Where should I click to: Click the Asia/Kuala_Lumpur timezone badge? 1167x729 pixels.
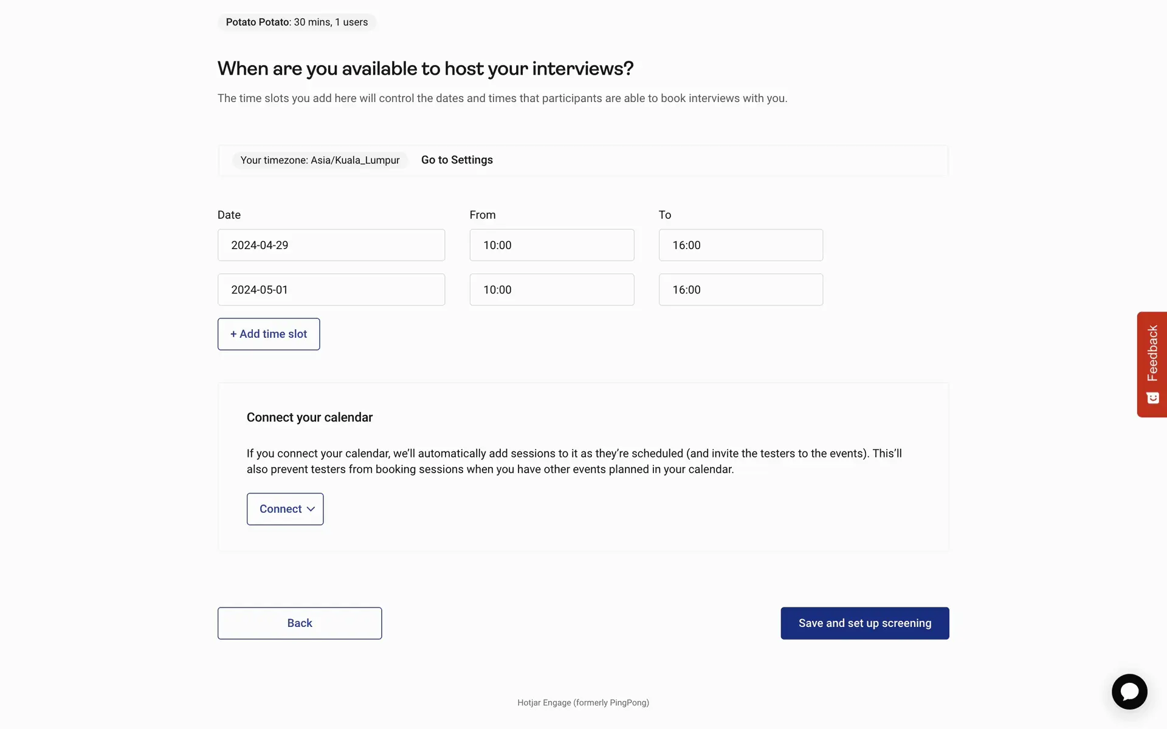(x=320, y=160)
